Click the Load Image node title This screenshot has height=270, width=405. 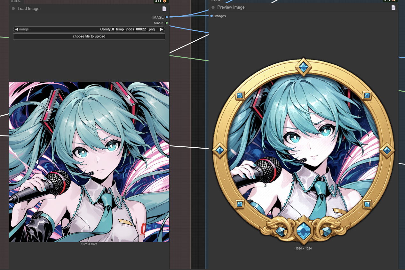pyautogui.click(x=28, y=9)
